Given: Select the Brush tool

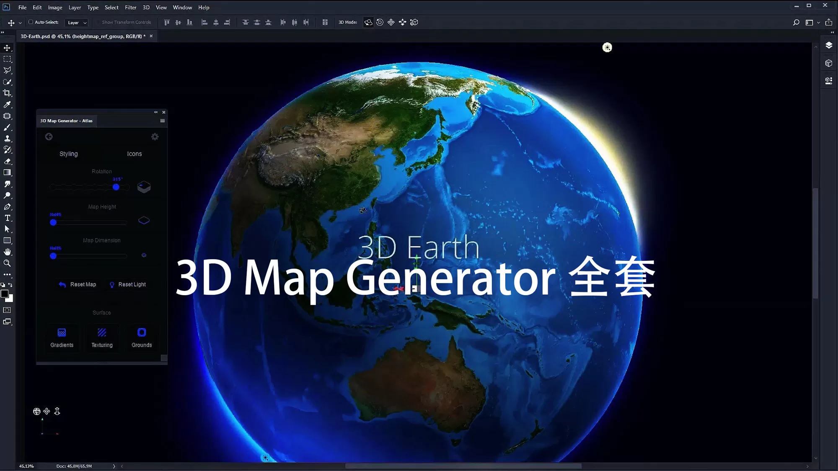Looking at the screenshot, I should pos(7,127).
